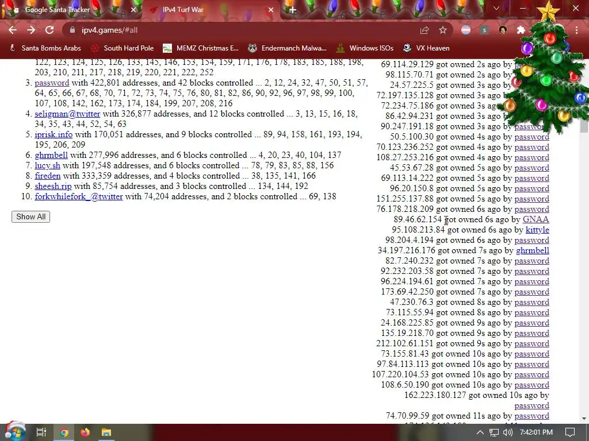The height and width of the screenshot is (441, 589).
Task: Go forward with the browser forward arrow
Action: (31, 30)
